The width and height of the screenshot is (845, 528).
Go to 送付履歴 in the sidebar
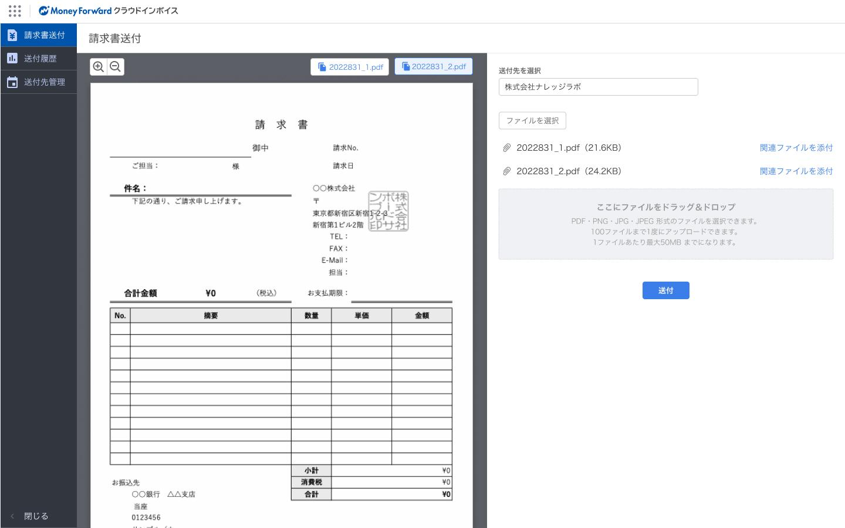coord(39,59)
